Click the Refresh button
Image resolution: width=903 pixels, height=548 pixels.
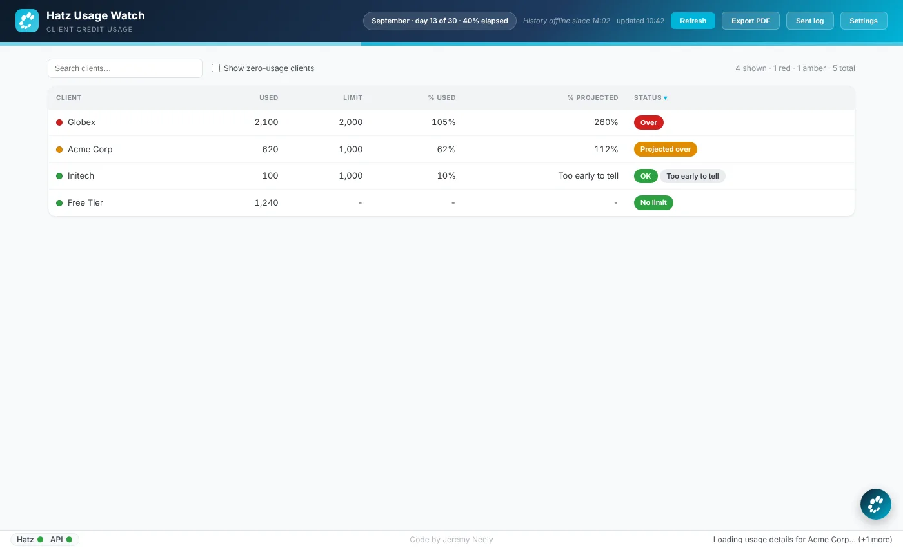pos(693,21)
